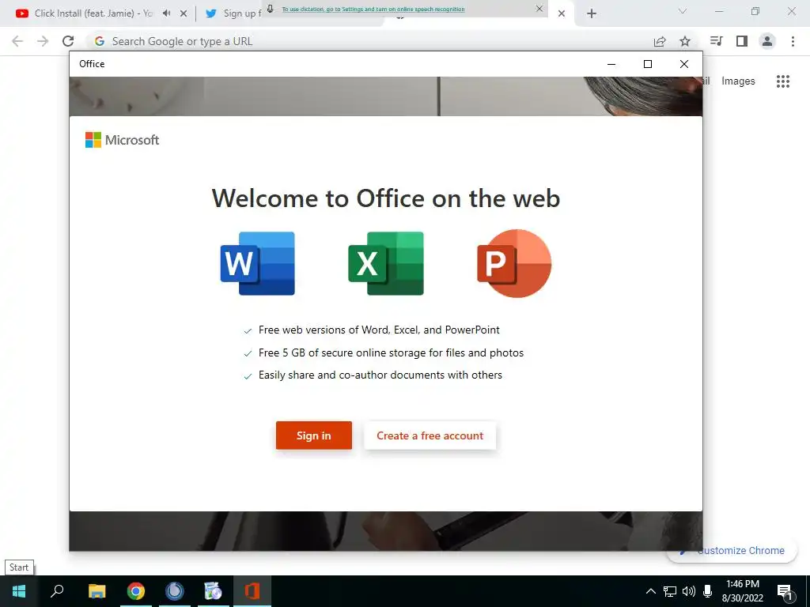810x607 pixels.
Task: Open taskbar search magnifier
Action: (57, 591)
